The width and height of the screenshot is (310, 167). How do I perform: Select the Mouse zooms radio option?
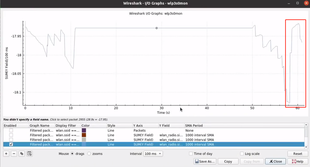coord(89,154)
